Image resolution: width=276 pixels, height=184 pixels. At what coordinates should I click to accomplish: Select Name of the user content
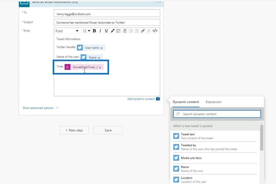(x=215, y=169)
